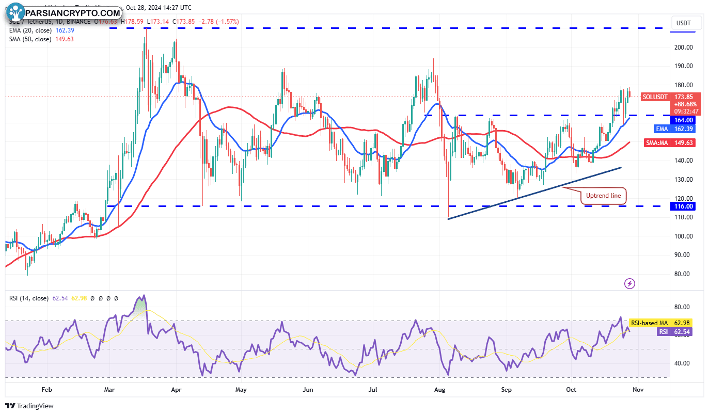The height and width of the screenshot is (415, 709).
Task: Click the Nov label on time axis
Action: point(638,390)
